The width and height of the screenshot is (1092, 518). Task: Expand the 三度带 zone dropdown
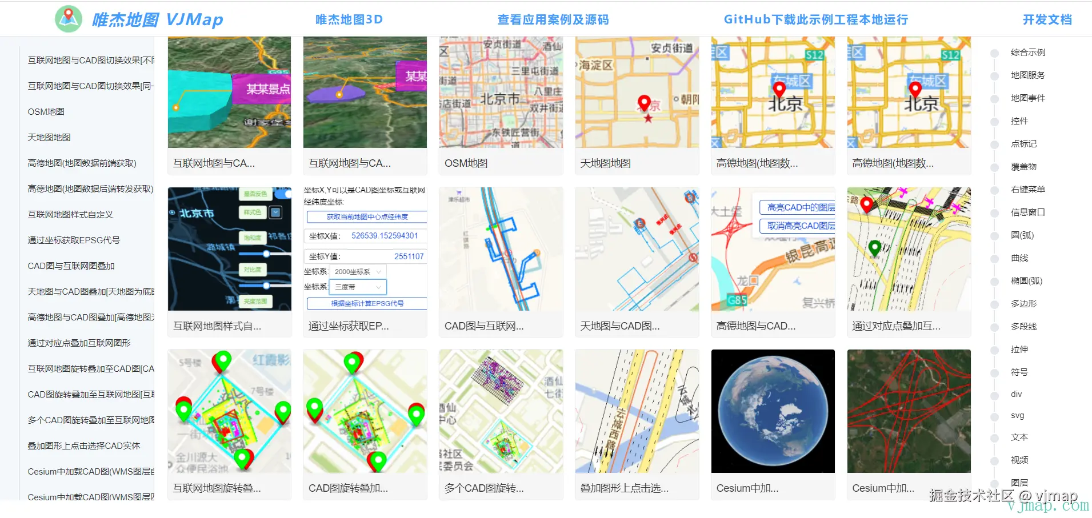(358, 287)
